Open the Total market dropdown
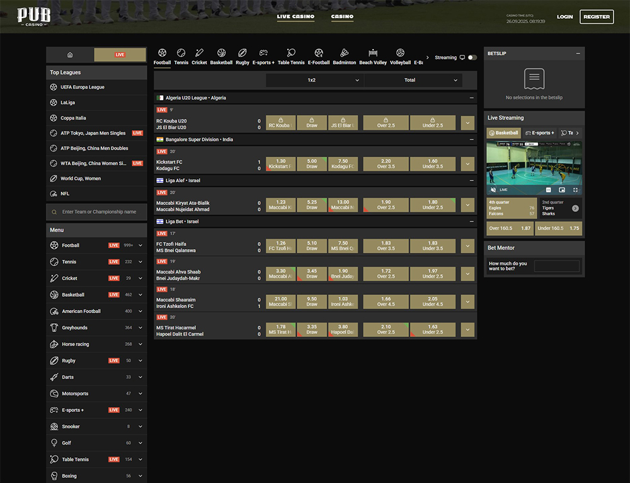Screen dimensions: 630x483 413,80
